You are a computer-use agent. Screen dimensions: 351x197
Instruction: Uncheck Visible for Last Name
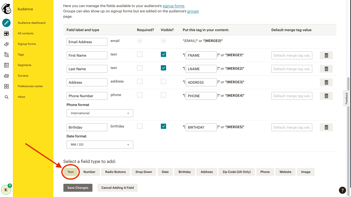click(163, 68)
